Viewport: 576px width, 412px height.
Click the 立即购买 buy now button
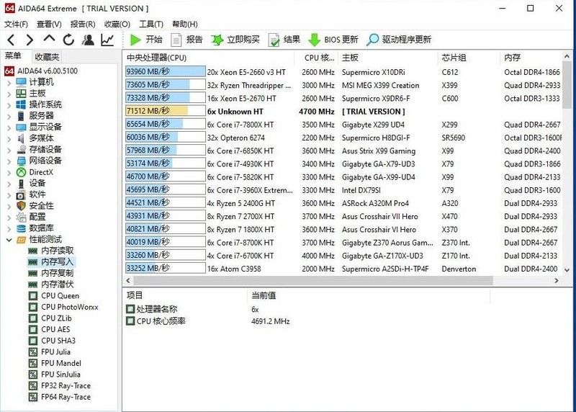(235, 40)
